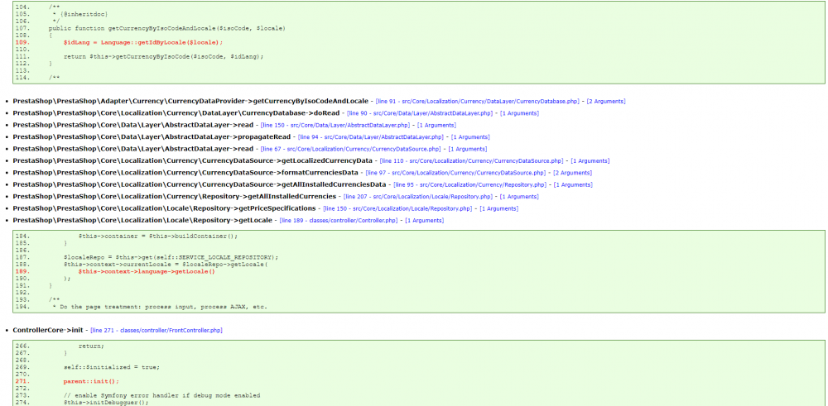Open the line 271 FrontController.php link

(x=156, y=331)
